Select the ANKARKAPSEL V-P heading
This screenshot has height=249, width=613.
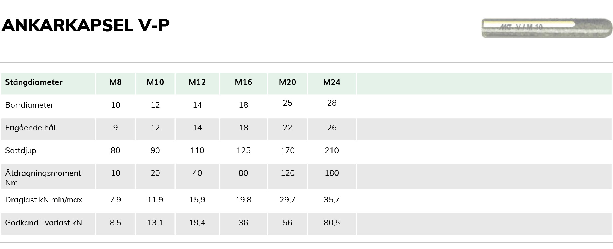pyautogui.click(x=85, y=26)
